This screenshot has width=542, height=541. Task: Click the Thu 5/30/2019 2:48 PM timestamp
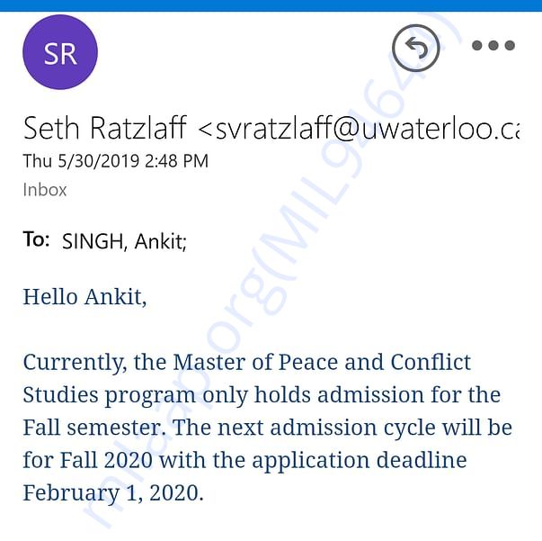point(116,161)
